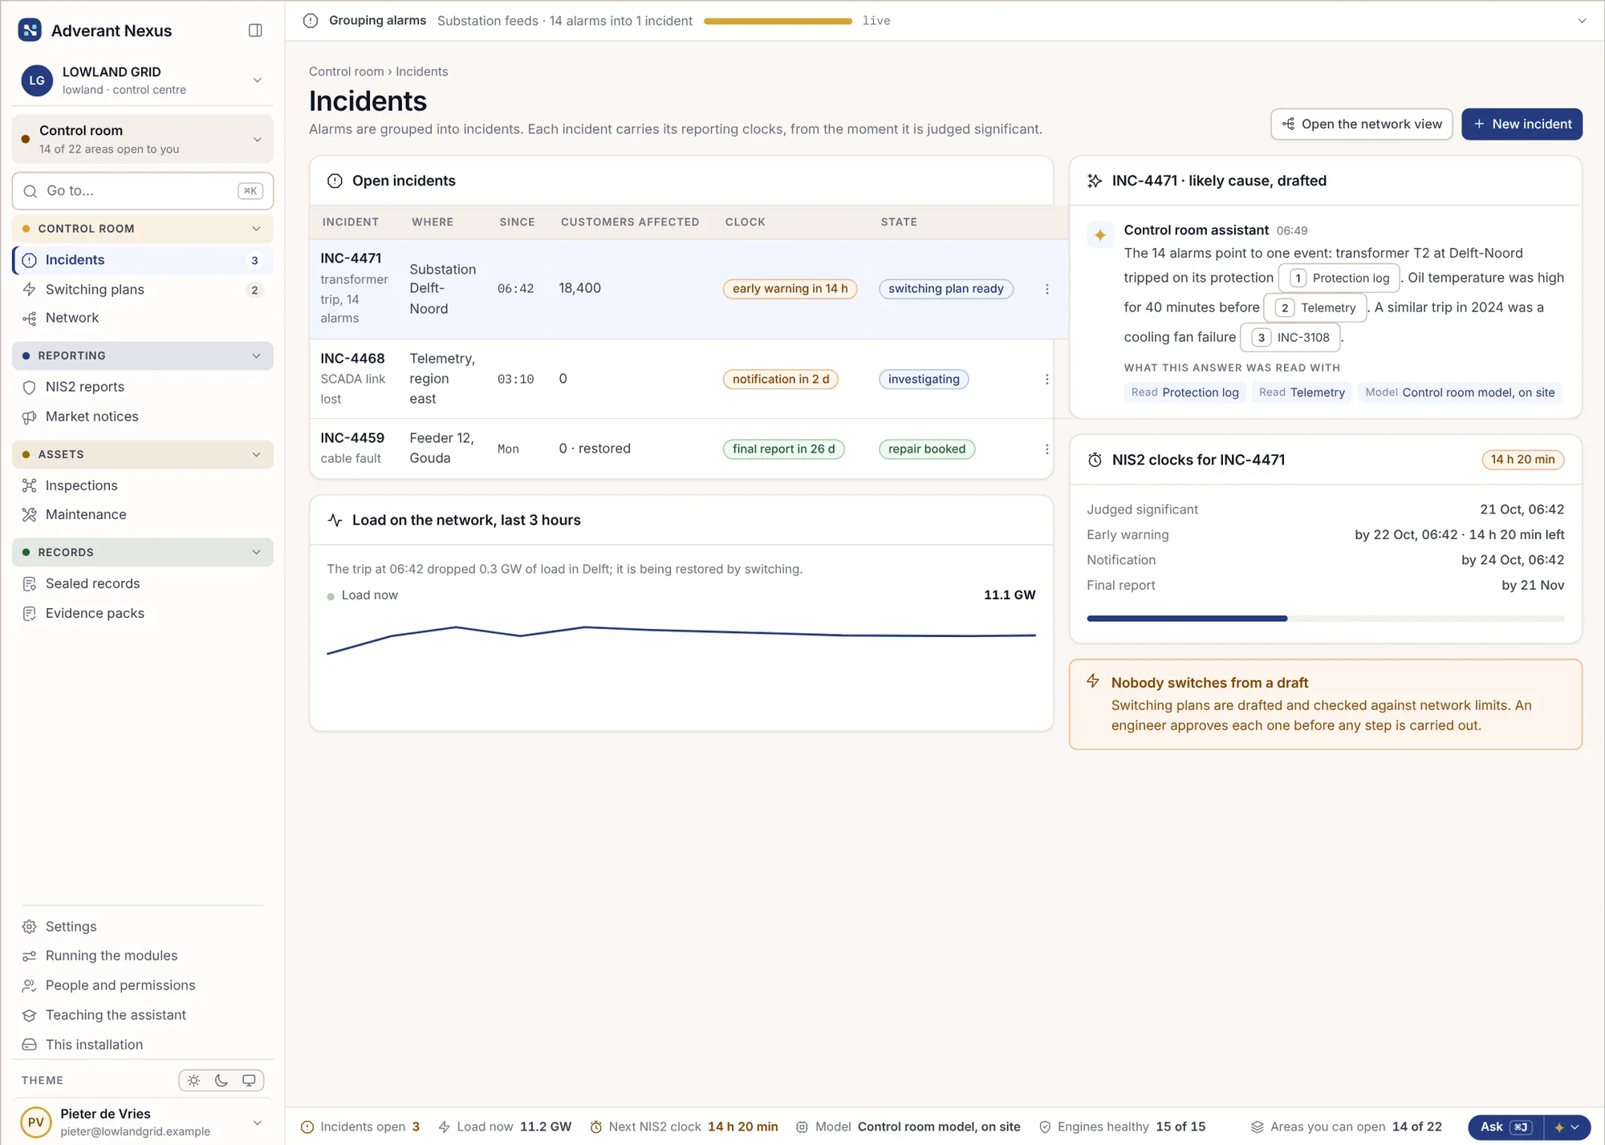Create a New incident
Screen dimensions: 1605x1145
[1522, 124]
